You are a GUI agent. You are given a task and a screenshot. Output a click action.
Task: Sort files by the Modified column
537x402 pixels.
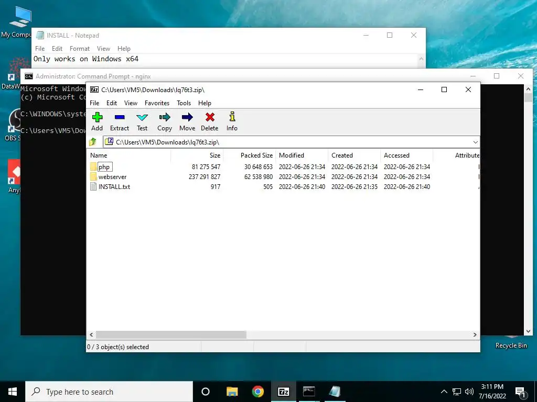point(302,155)
